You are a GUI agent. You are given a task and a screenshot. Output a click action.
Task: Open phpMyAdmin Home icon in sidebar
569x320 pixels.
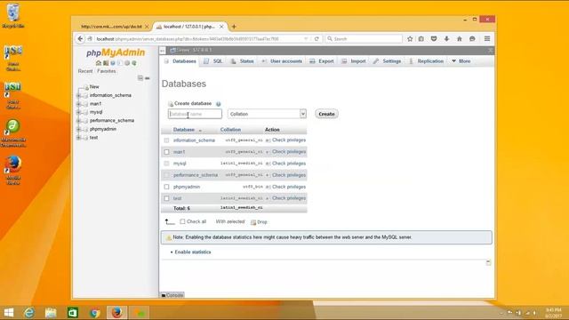(99, 63)
